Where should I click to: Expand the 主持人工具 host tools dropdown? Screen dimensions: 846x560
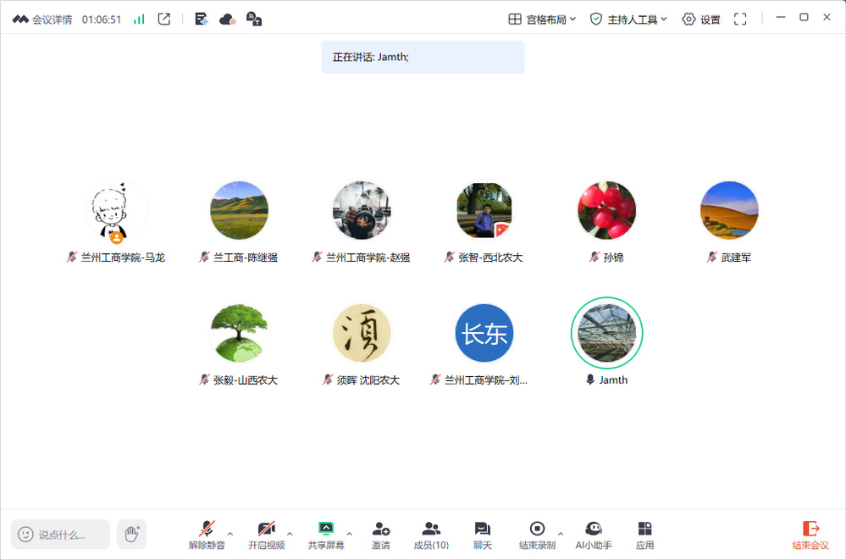point(628,19)
